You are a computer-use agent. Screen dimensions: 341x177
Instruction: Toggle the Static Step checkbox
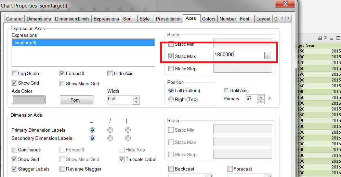pyautogui.click(x=171, y=69)
